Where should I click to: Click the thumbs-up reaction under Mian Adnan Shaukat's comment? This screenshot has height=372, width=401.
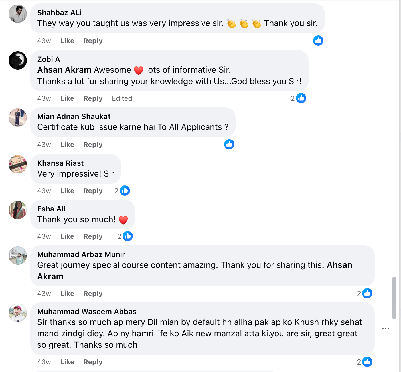(x=229, y=145)
